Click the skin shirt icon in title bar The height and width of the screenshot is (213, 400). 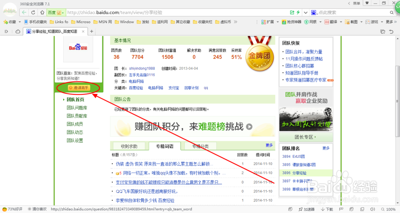(x=367, y=3)
